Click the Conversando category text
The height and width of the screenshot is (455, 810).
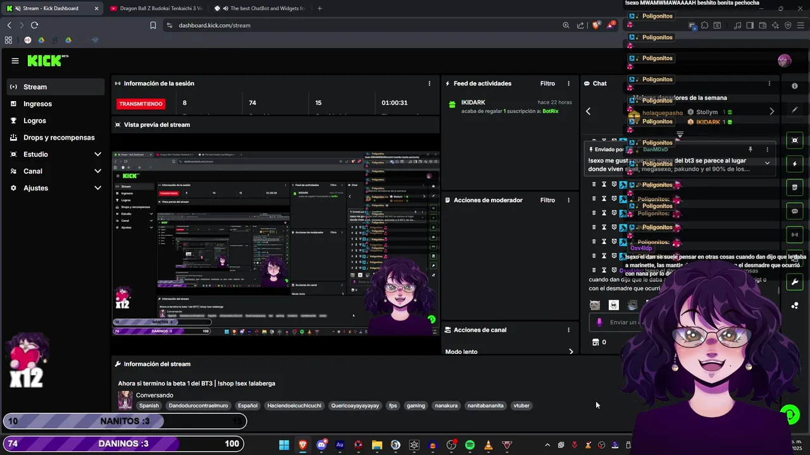click(x=154, y=395)
